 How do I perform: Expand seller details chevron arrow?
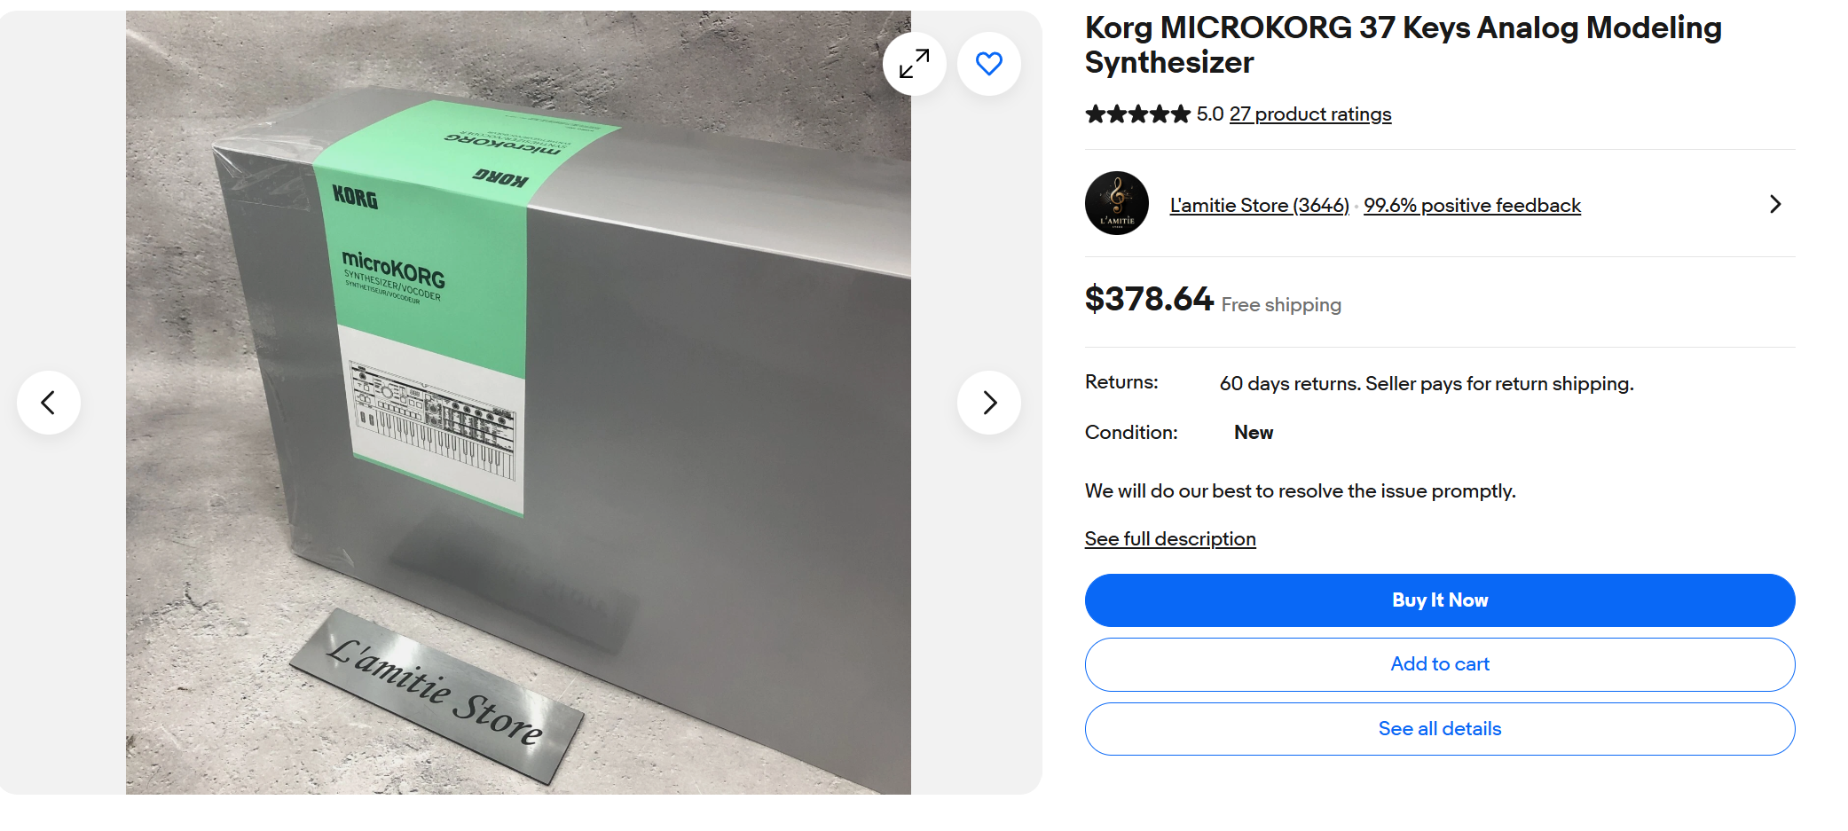(1774, 204)
